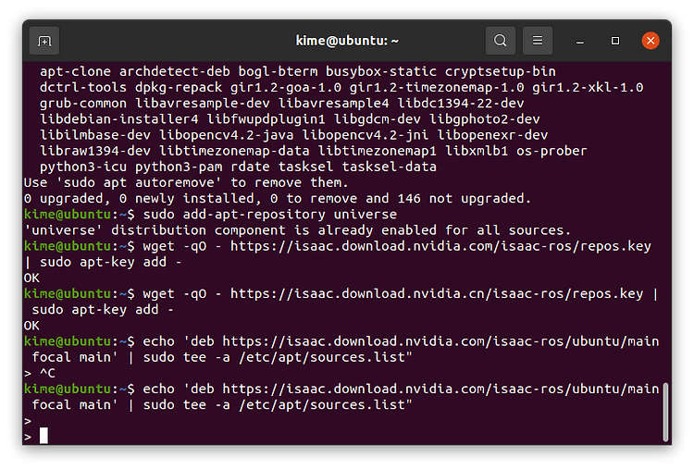Click the title 'kime@ubuntu: ~'
The image size is (694, 470).
[x=347, y=41]
